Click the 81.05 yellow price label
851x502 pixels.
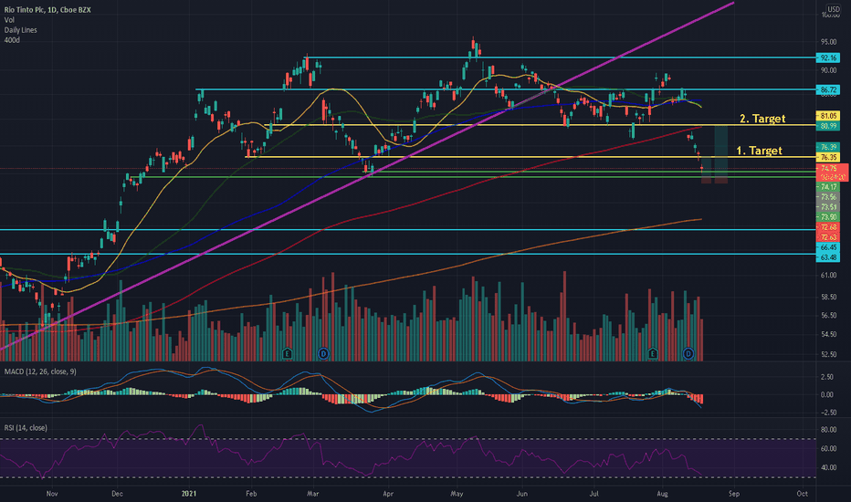828,116
